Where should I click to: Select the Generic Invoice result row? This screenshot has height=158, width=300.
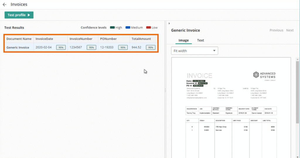[x=18, y=47]
